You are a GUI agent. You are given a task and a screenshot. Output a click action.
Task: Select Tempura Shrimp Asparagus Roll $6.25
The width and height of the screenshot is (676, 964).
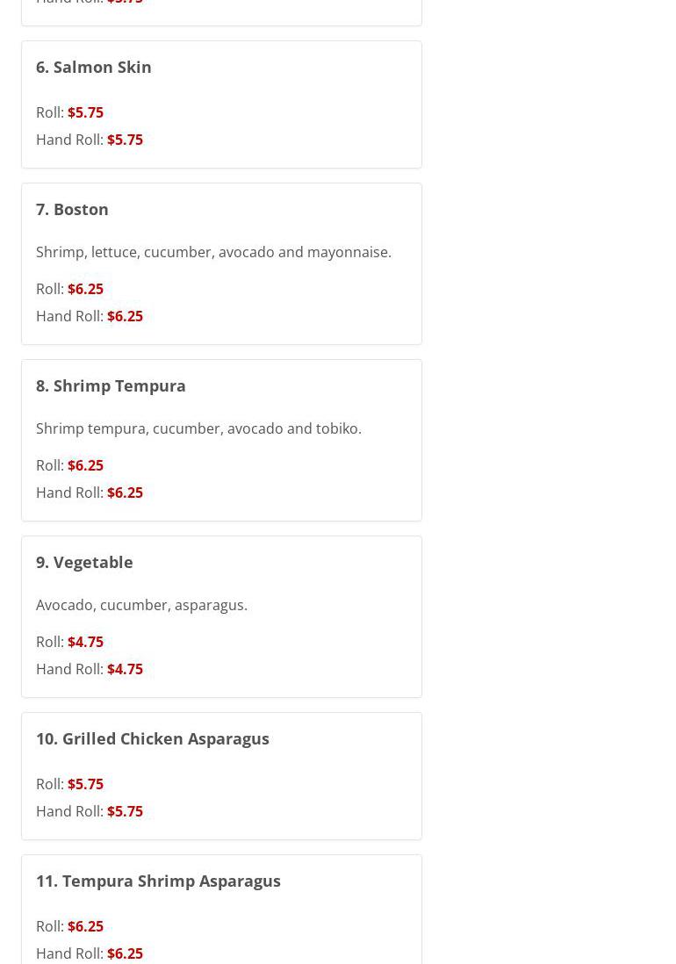(85, 926)
